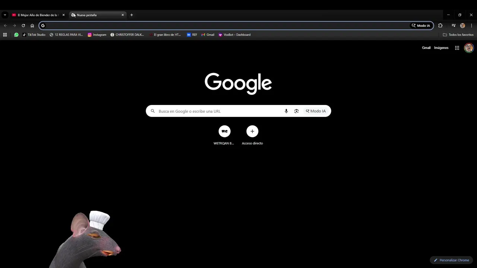Screen dimensions: 477x268
Task: Open the media controls icon in toolbar
Action: 454,26
